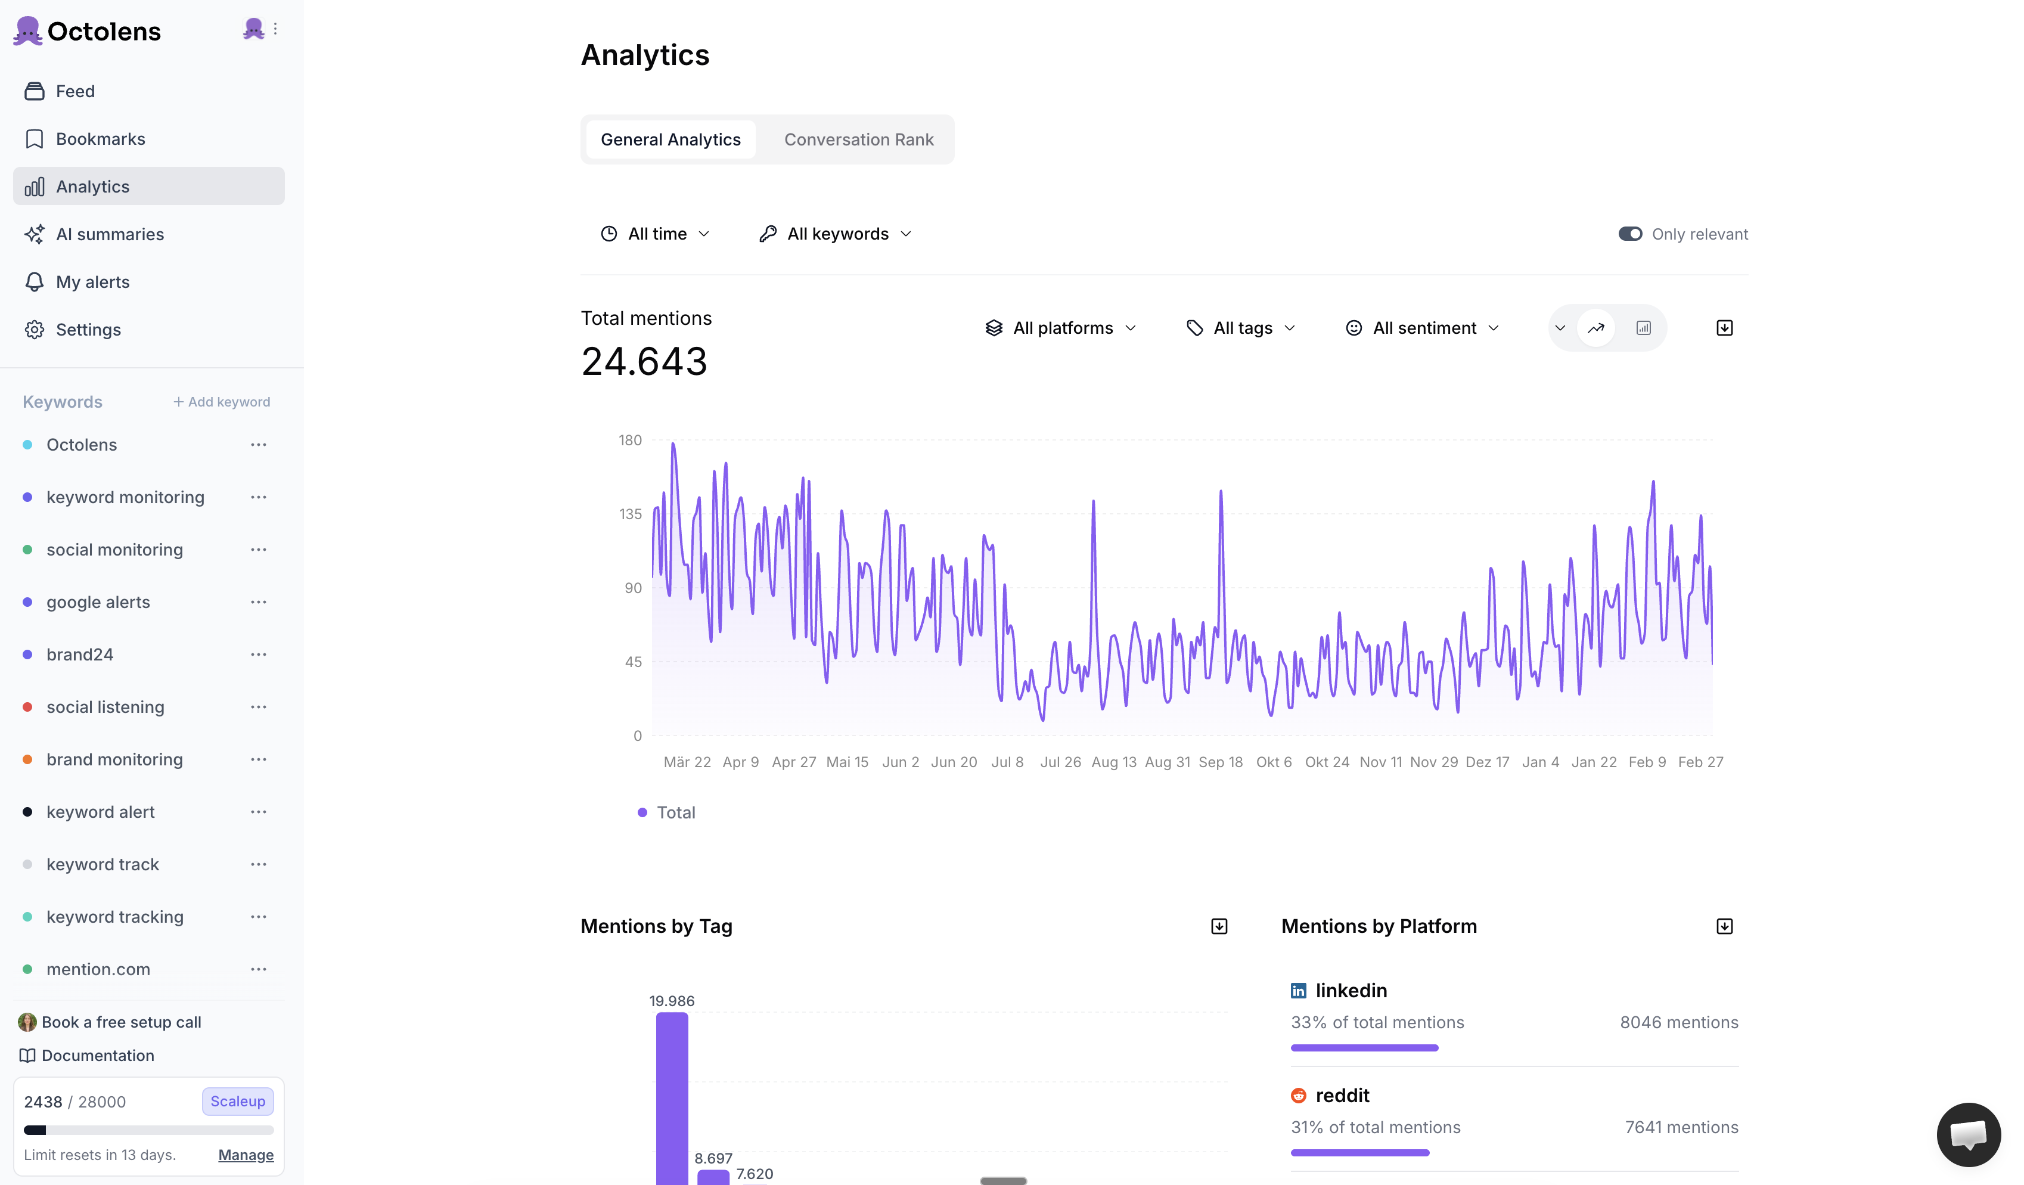Select the social listening keyword

(x=105, y=707)
